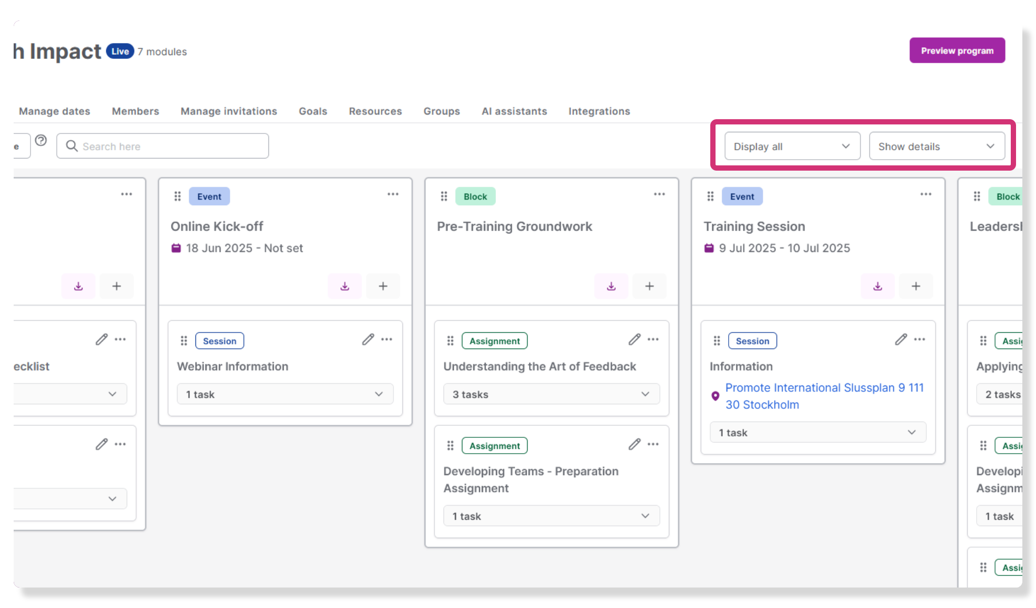
Task: Click the Preview program button
Action: click(957, 50)
